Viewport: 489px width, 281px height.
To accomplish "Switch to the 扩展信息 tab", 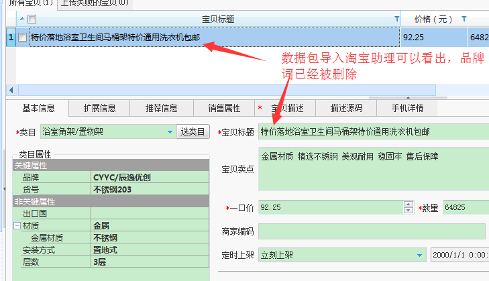I will point(99,108).
